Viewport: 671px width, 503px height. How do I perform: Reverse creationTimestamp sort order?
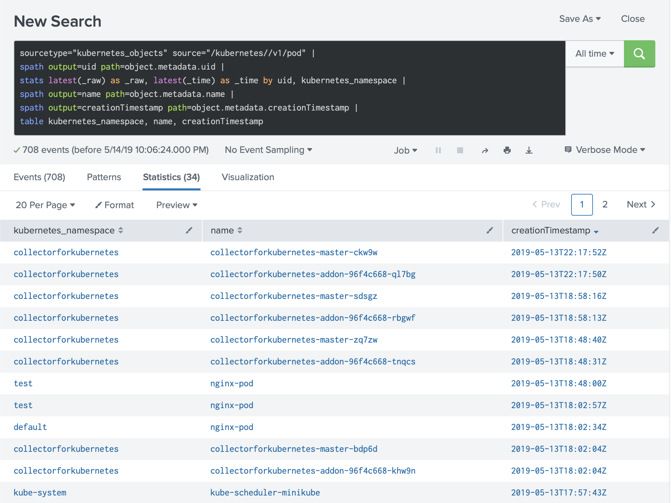555,230
